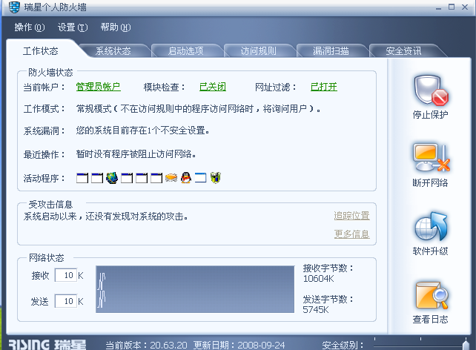
Task: Open the 操作(O) menu
Action: click(x=30, y=27)
